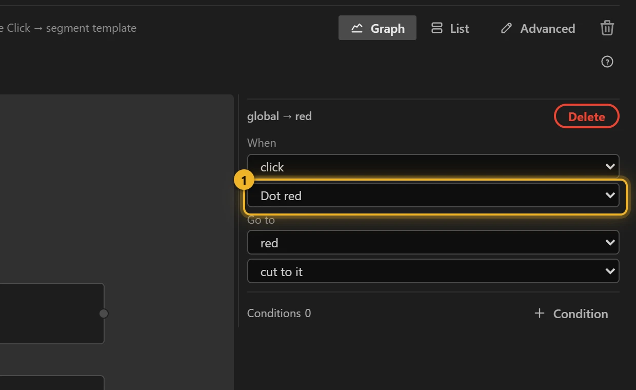Open the 'click' trigger dropdown

[x=433, y=167]
